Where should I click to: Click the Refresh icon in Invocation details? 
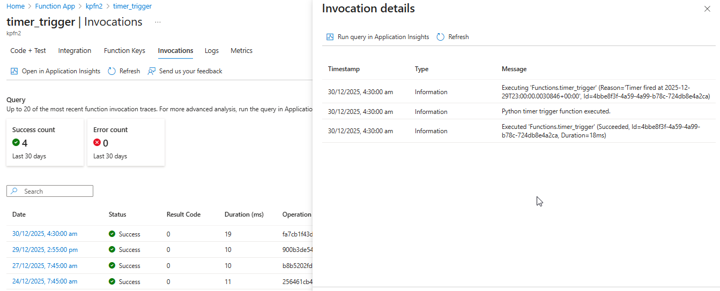click(441, 37)
